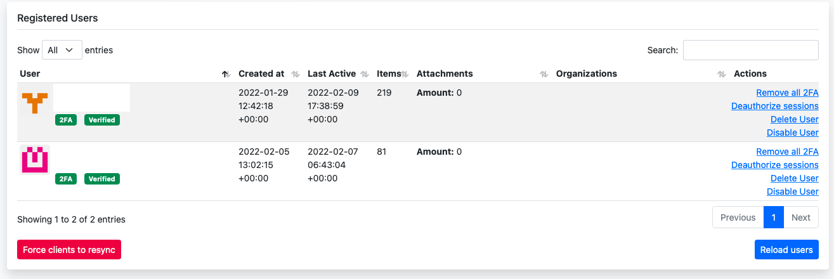The width and height of the screenshot is (834, 279).
Task: Deauthorize sessions for the first user
Action: click(774, 106)
